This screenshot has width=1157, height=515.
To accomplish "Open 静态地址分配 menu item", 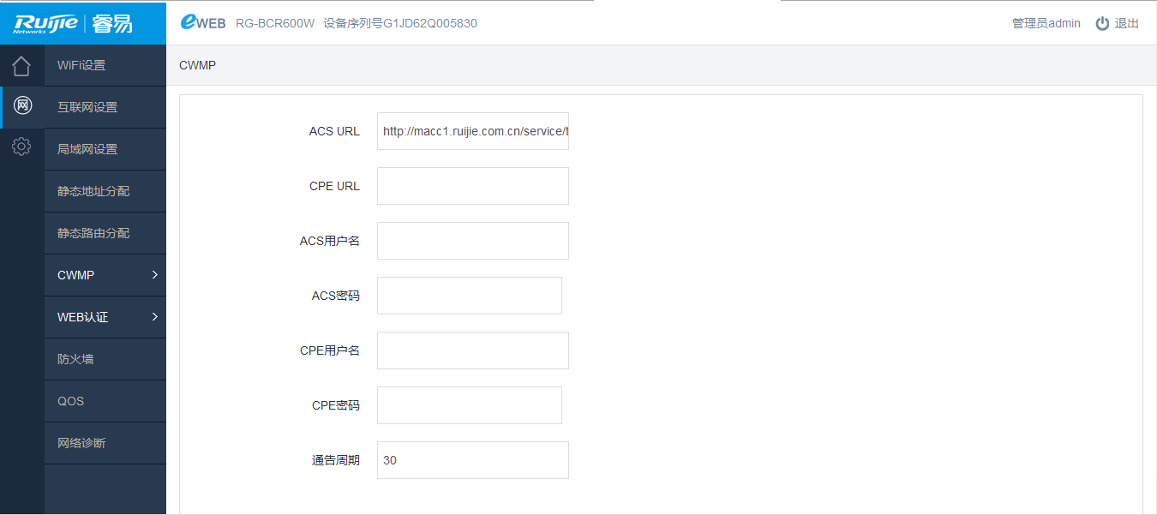I will point(105,191).
